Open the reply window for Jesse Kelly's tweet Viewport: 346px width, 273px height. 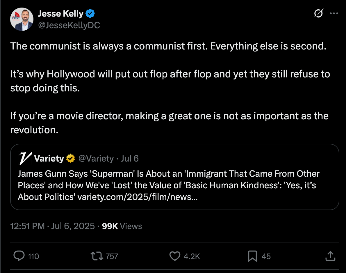pyautogui.click(x=19, y=256)
